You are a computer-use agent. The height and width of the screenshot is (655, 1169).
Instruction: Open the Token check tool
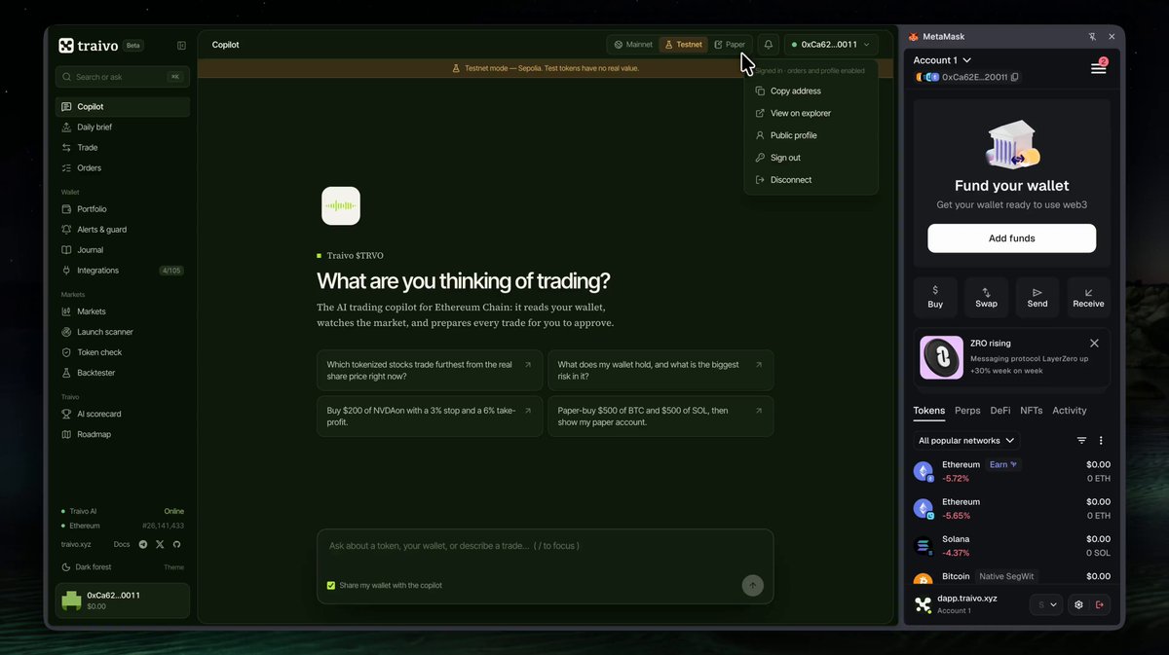[123, 352]
